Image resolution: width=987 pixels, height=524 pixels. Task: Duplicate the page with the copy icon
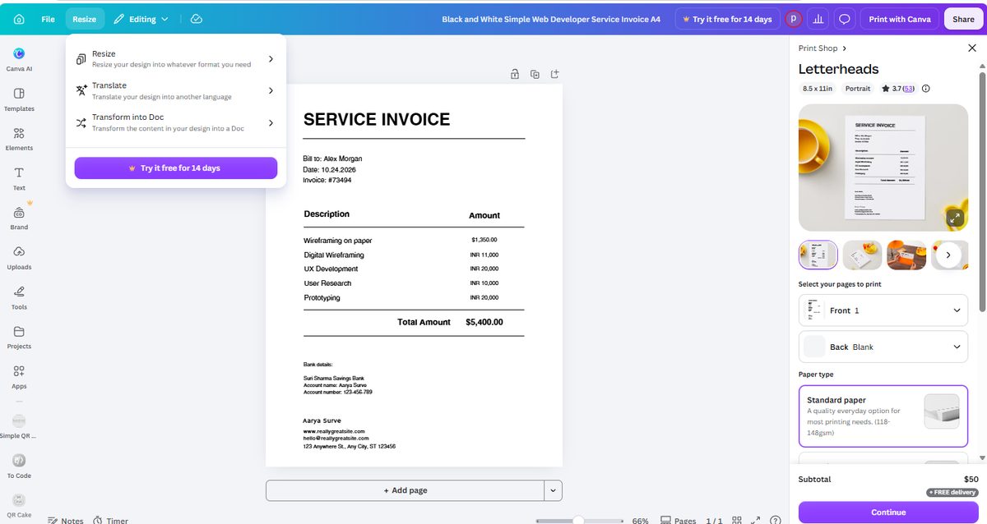pos(535,74)
